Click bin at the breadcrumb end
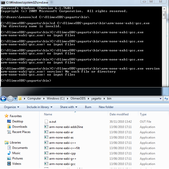Screen dimensions: 169x169 pos(109,98)
